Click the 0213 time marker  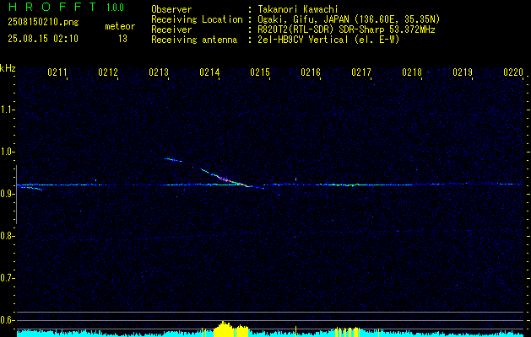159,72
